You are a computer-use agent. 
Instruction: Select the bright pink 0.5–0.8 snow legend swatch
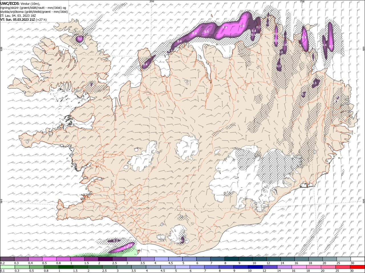(x=49, y=259)
